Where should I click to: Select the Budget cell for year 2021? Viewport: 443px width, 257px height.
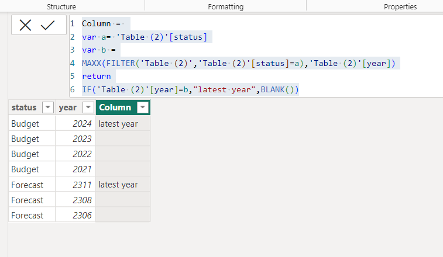tap(32, 169)
